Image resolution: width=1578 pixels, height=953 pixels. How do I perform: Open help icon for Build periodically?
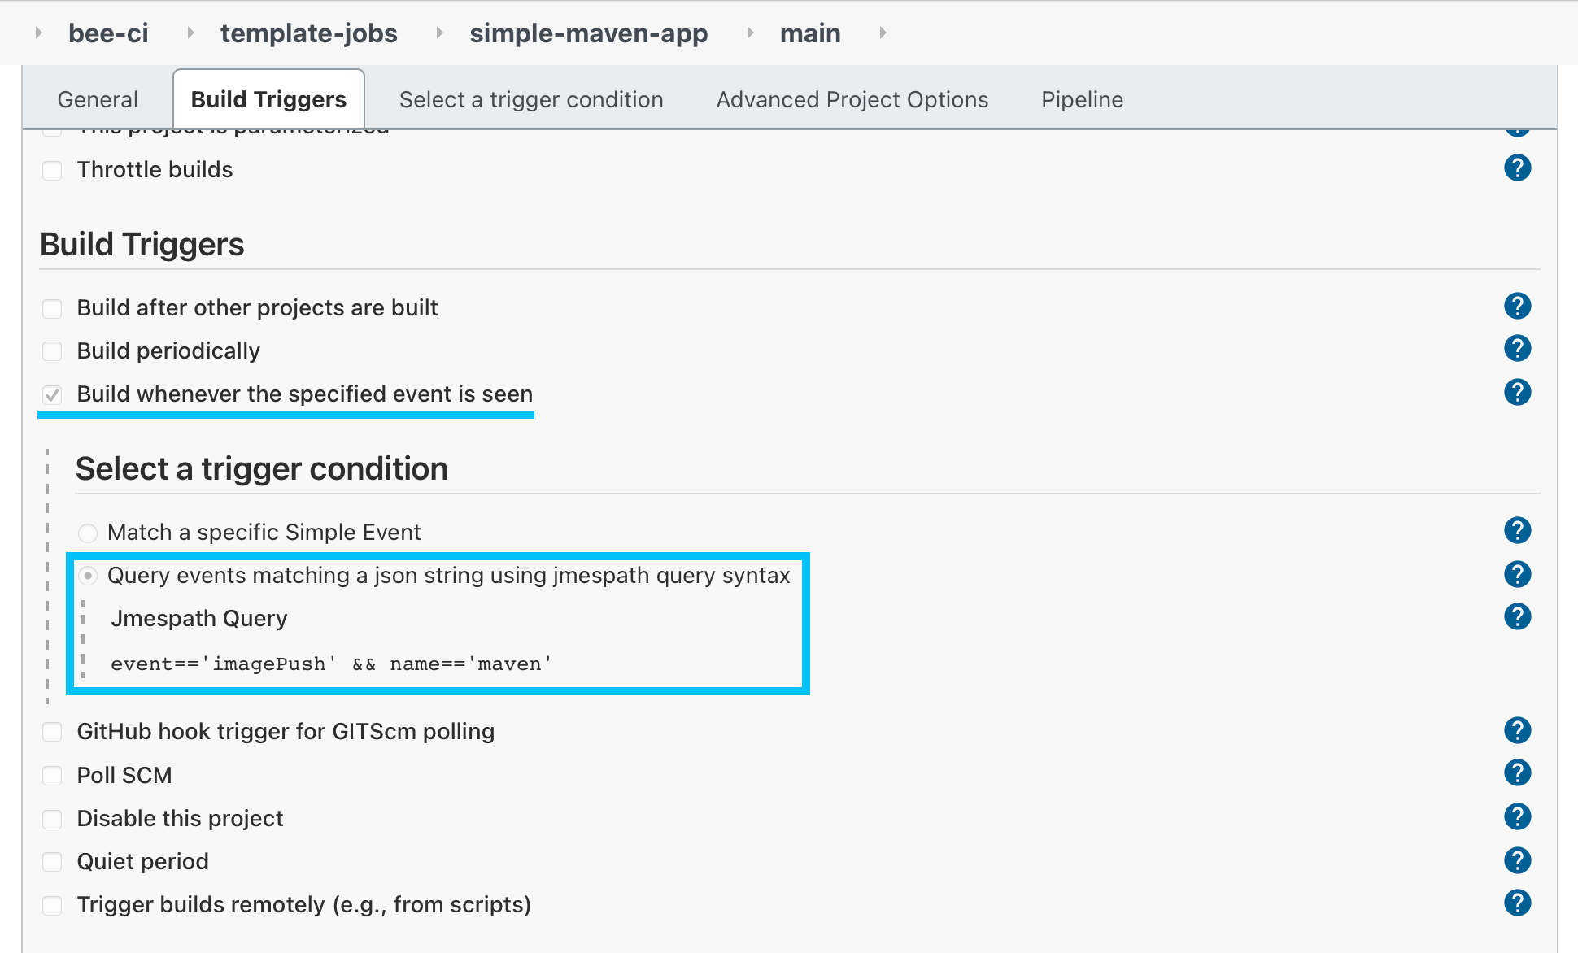(1517, 349)
